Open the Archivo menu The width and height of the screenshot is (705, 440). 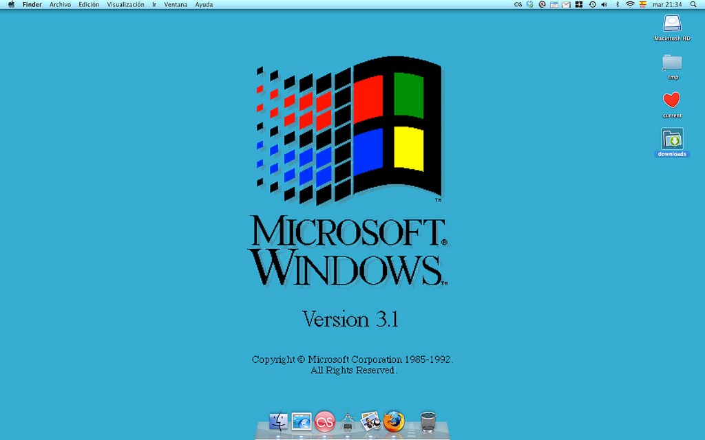click(x=61, y=5)
